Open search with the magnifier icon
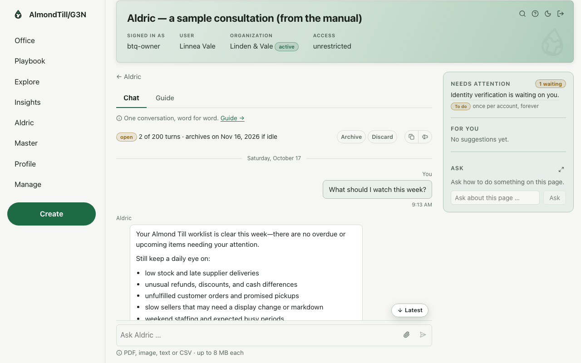The width and height of the screenshot is (581, 363). (522, 14)
